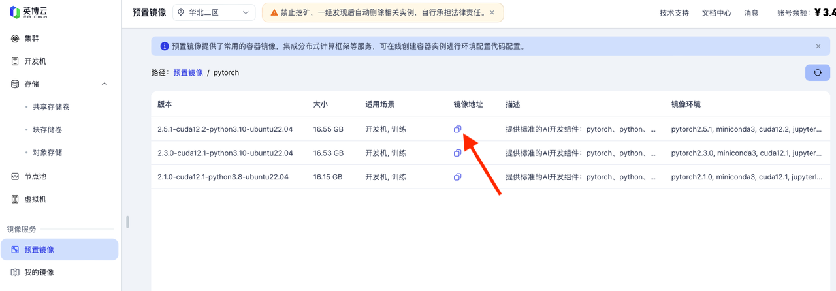Click pytorch2.3.0 environment cell
The image size is (836, 291).
coord(747,153)
